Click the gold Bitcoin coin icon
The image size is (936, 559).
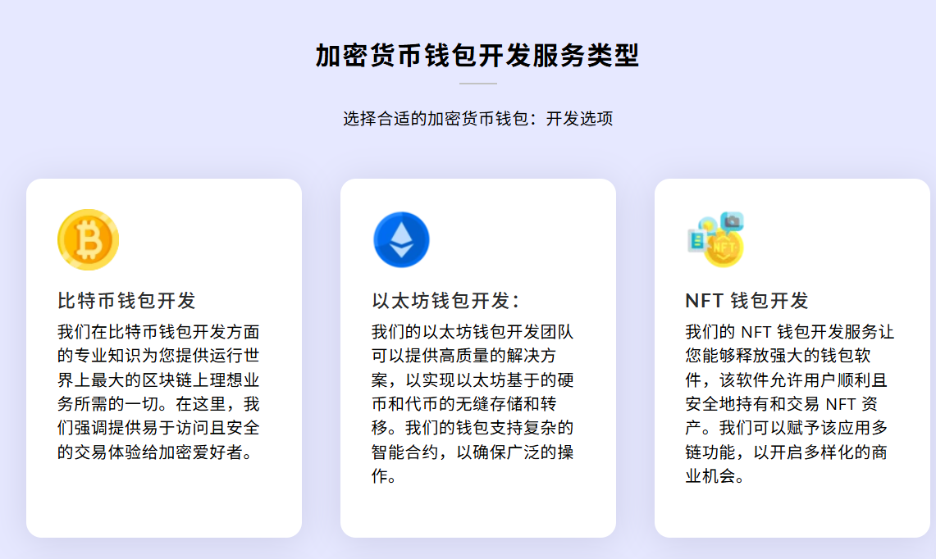[x=88, y=239]
